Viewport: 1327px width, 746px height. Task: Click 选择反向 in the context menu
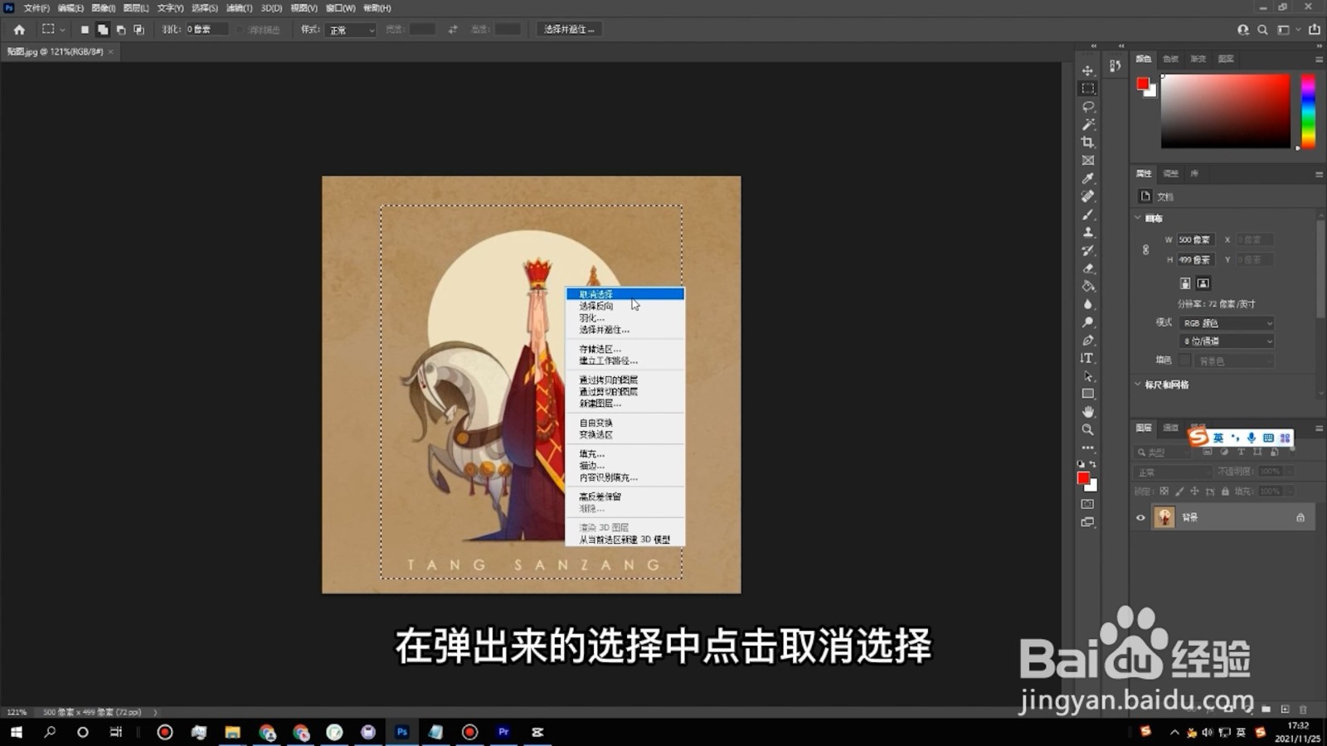coord(625,306)
